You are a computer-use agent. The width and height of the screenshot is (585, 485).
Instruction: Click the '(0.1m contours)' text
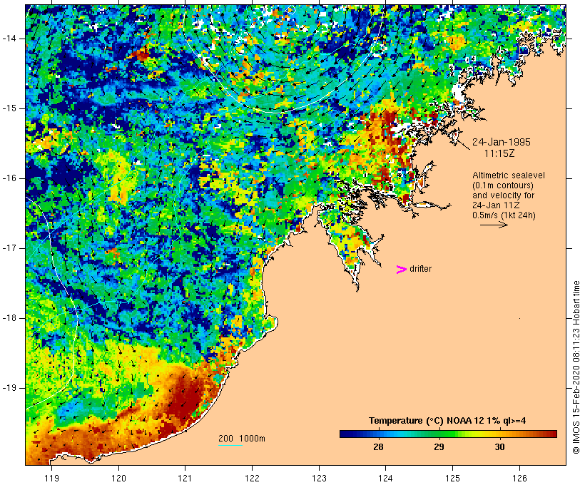[503, 185]
